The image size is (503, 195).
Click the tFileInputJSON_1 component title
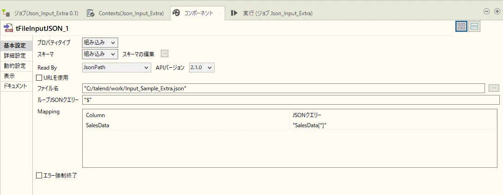click(42, 29)
